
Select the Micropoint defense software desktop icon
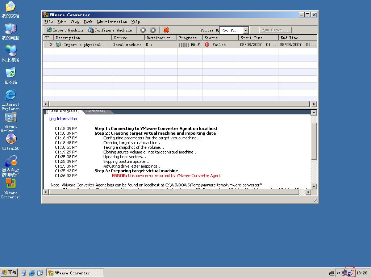point(11,166)
